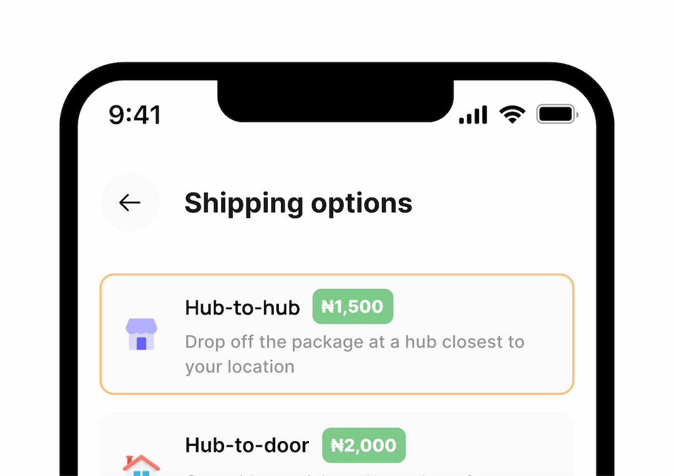The height and width of the screenshot is (476, 674).
Task: Tap the Shipping options title
Action: tap(298, 202)
